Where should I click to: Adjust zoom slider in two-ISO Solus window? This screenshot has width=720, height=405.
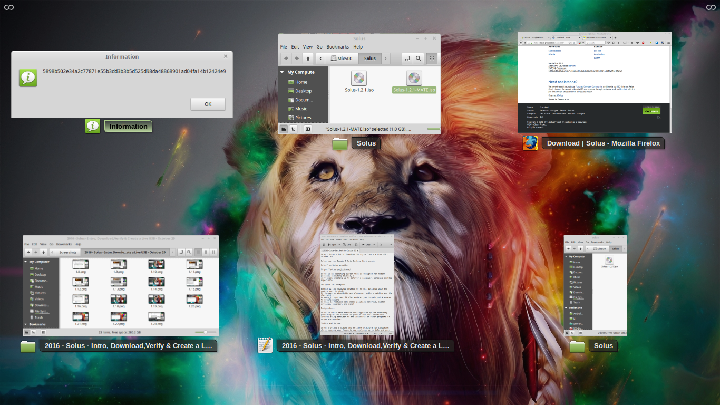(x=434, y=128)
